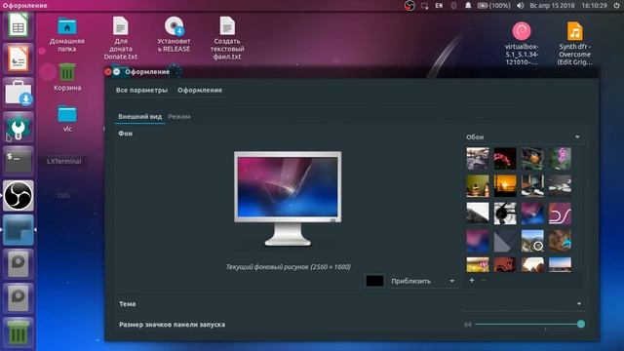Open the Домашняя папка desktop folder
This screenshot has height=351, width=624.
67,34
